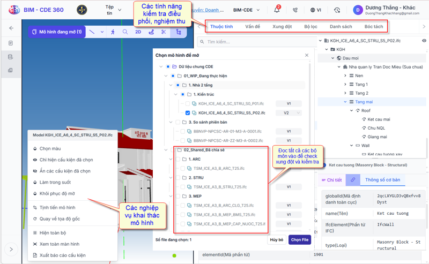Select the measure line tool
This screenshot has height=264, width=429.
pos(92,32)
